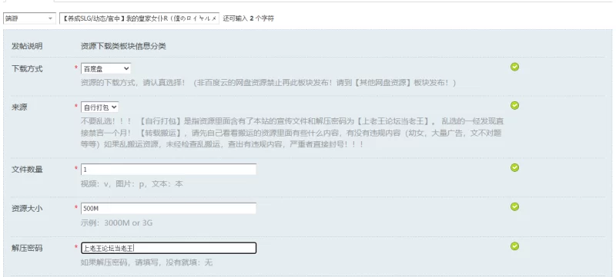
Task: Click the hint 视频：v，图片：p，文本：本
Action: (x=132, y=184)
